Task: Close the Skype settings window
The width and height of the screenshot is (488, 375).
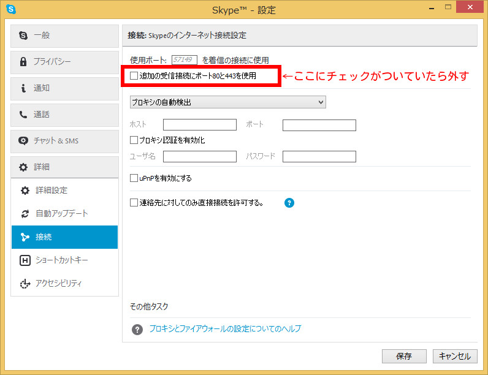Action: 470,7
